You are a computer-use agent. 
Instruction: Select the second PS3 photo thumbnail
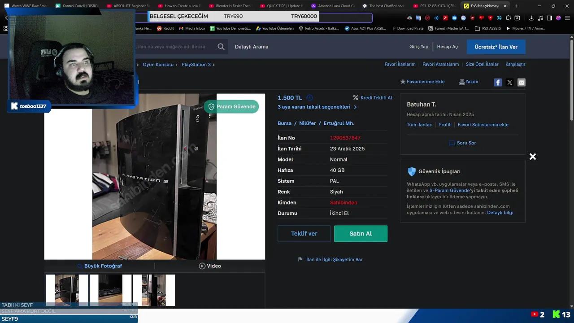point(110,290)
